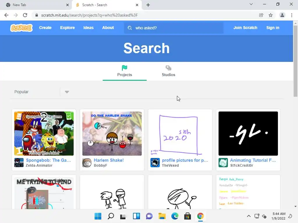Reload the page

pos(25,15)
